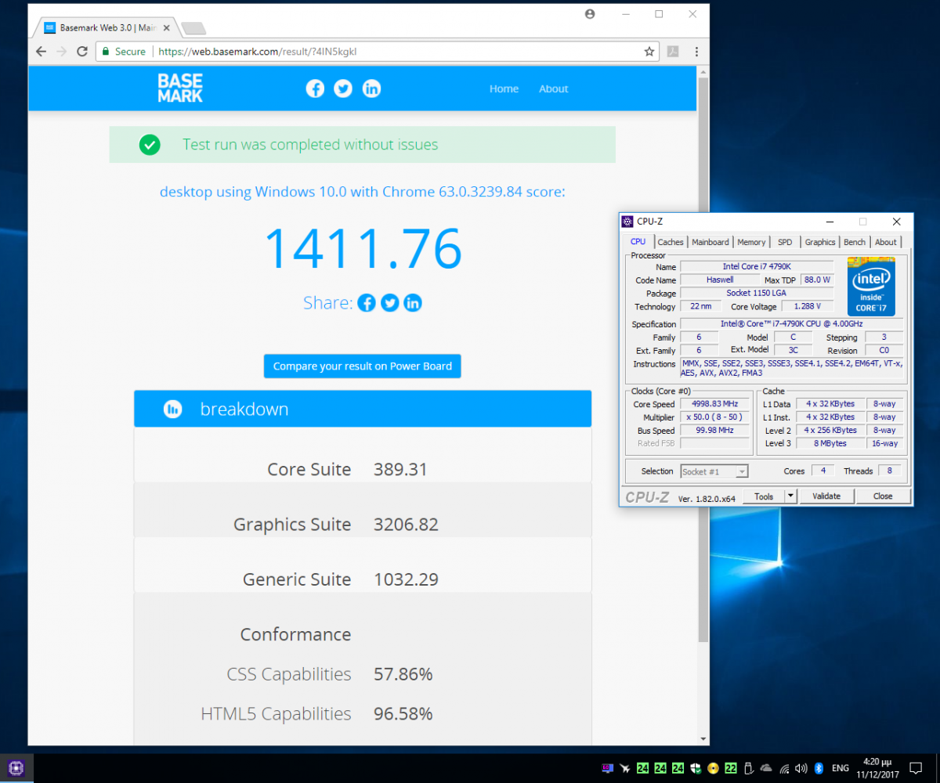The height and width of the screenshot is (783, 940).
Task: Open LinkedIn icon in blue header
Action: tap(371, 88)
